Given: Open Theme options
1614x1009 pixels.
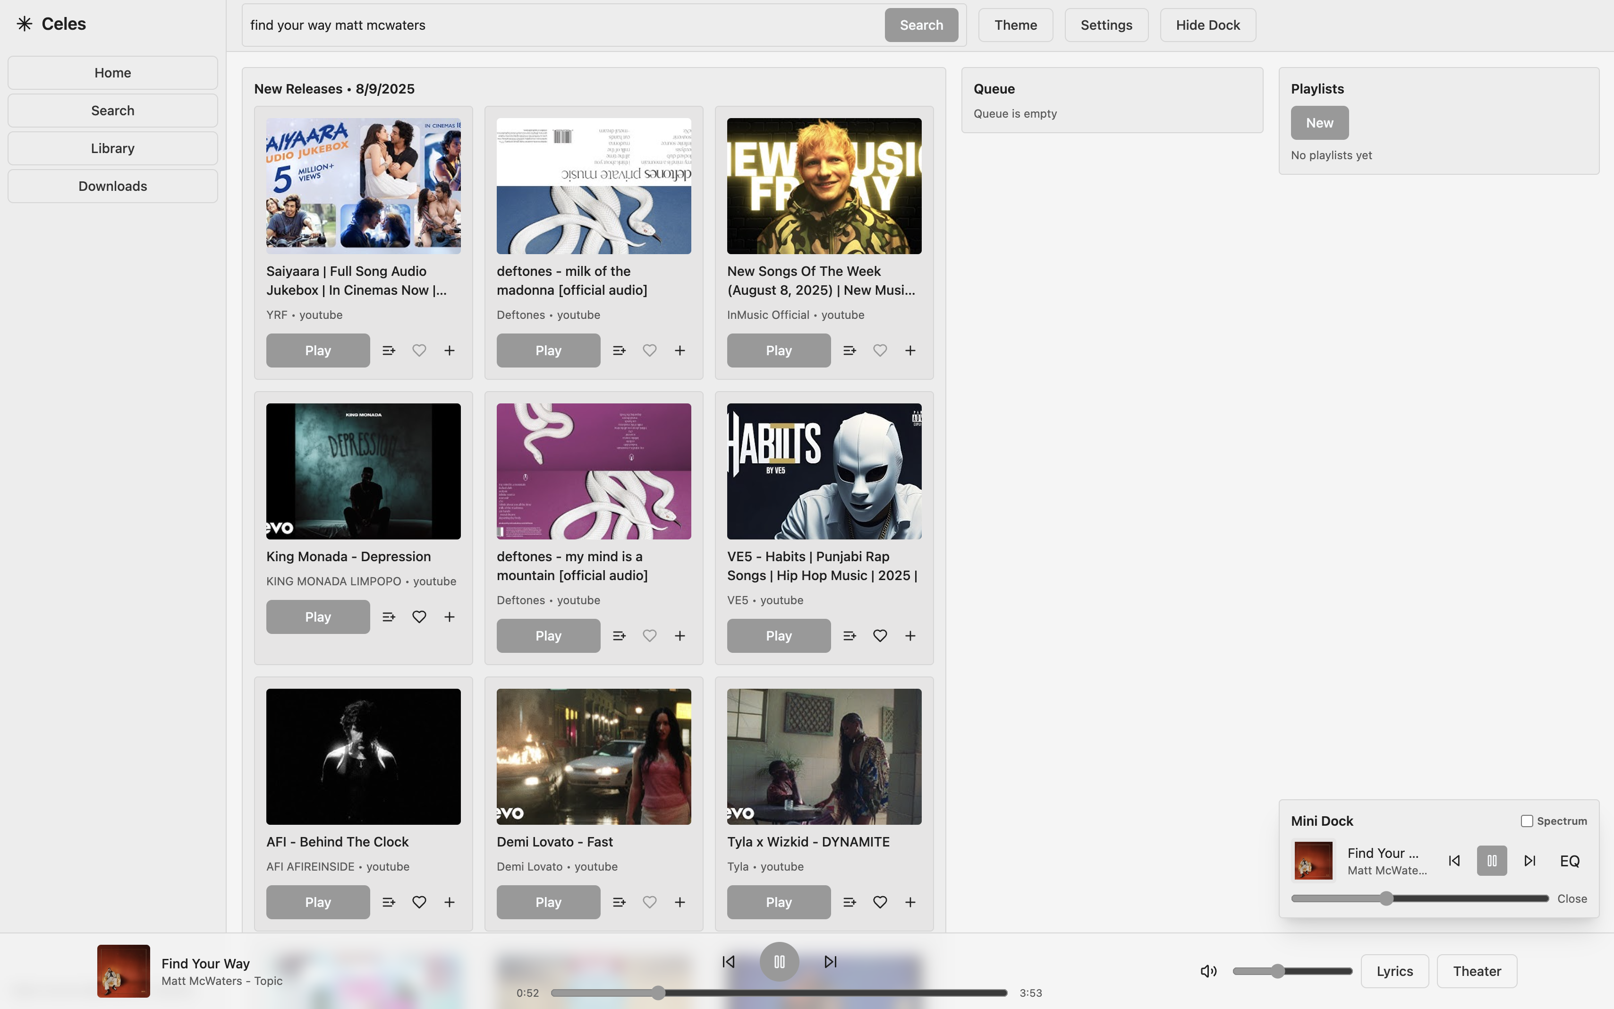Looking at the screenshot, I should (x=1016, y=25).
